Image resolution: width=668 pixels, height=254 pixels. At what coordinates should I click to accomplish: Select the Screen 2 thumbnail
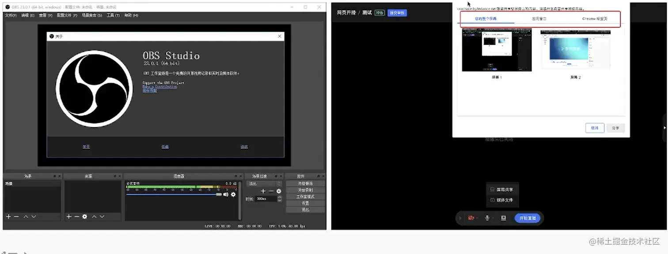point(575,50)
